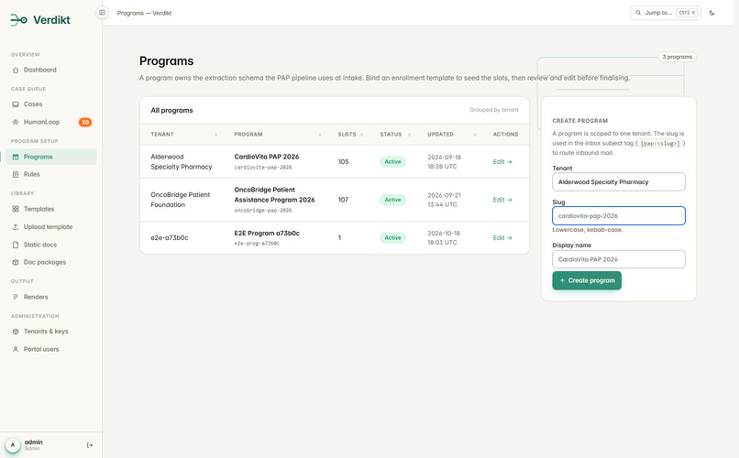Image resolution: width=739 pixels, height=458 pixels.
Task: Click Active status badge for e2e-a73b0c row
Action: pos(392,238)
